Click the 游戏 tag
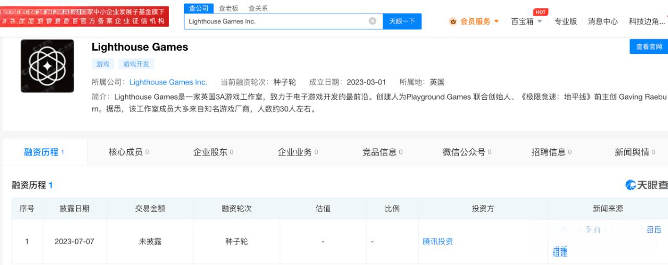Screen dimensions: 668x265 point(103,64)
